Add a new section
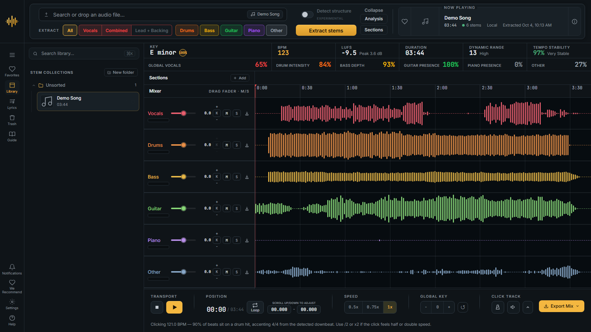 point(240,78)
